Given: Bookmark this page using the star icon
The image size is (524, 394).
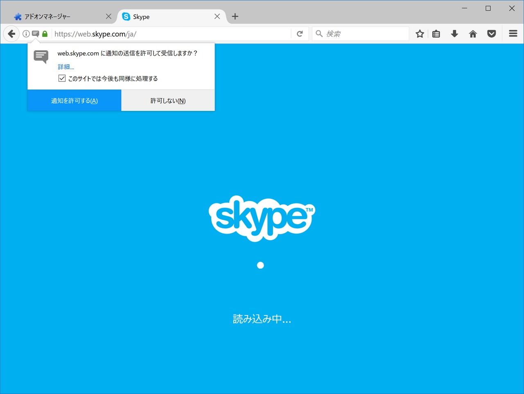Looking at the screenshot, I should tap(419, 34).
